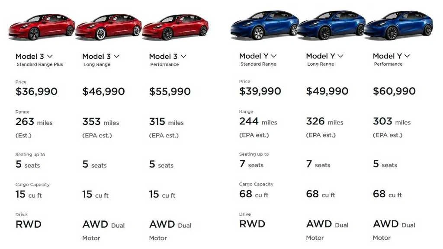The width and height of the screenshot is (443, 249).
Task: Select the middle red Model 3 car image
Action: 108,27
